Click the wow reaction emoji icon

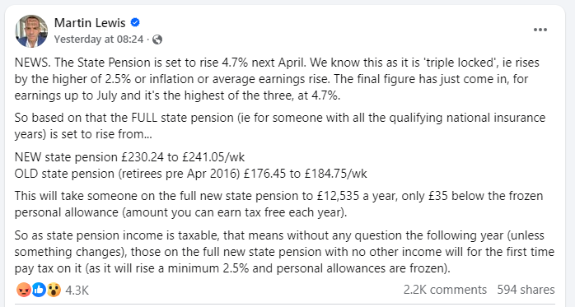pos(54,291)
